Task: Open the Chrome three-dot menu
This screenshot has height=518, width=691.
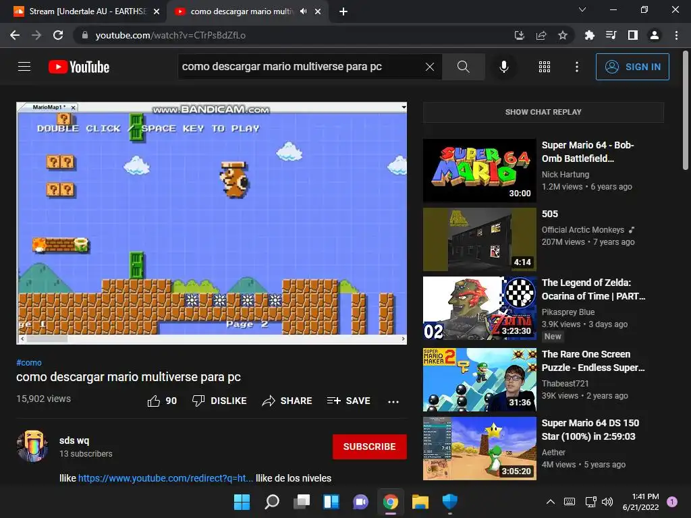Action: pyautogui.click(x=676, y=35)
